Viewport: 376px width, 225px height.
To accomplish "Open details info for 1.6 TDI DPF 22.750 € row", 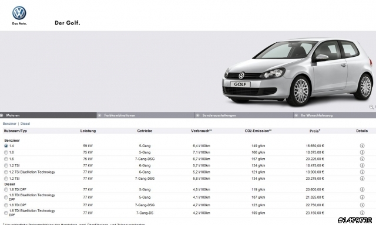I will tap(362, 205).
